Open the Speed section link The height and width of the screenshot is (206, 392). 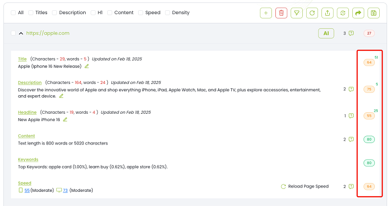24,183
